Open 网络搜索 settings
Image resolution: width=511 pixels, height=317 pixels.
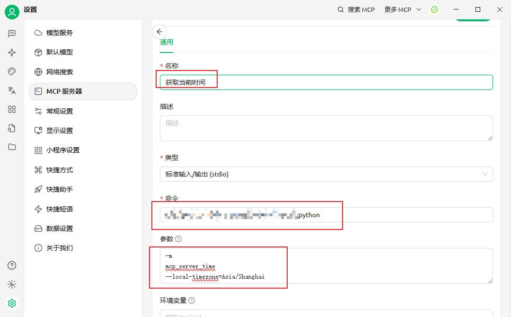59,72
